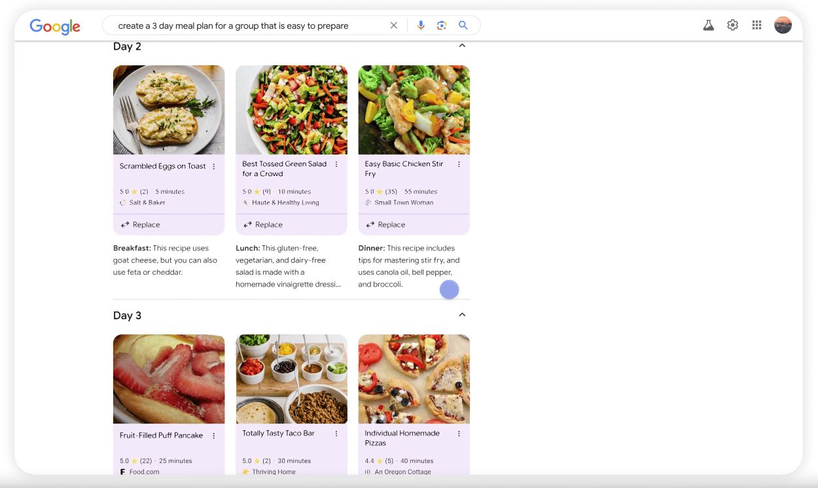Open your Google account profile avatar
Screen dimensions: 818x488
(x=783, y=25)
